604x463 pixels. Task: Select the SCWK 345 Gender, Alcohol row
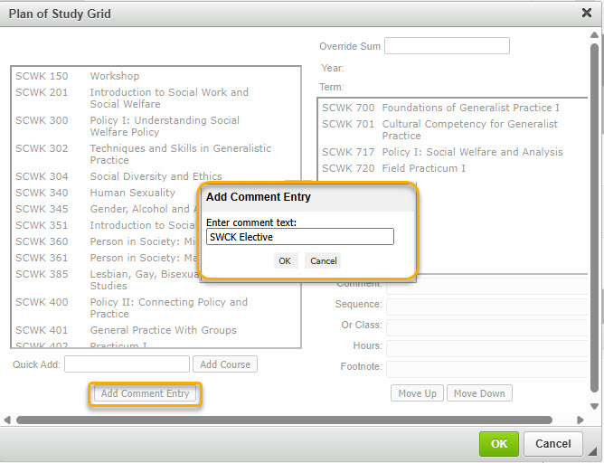(x=105, y=209)
